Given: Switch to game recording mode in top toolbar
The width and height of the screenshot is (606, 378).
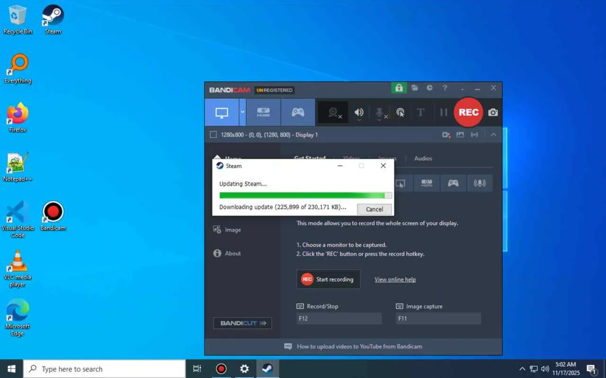Looking at the screenshot, I should coord(298,112).
